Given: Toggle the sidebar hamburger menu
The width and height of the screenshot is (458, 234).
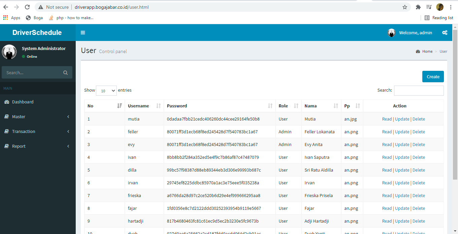Looking at the screenshot, I should [83, 33].
